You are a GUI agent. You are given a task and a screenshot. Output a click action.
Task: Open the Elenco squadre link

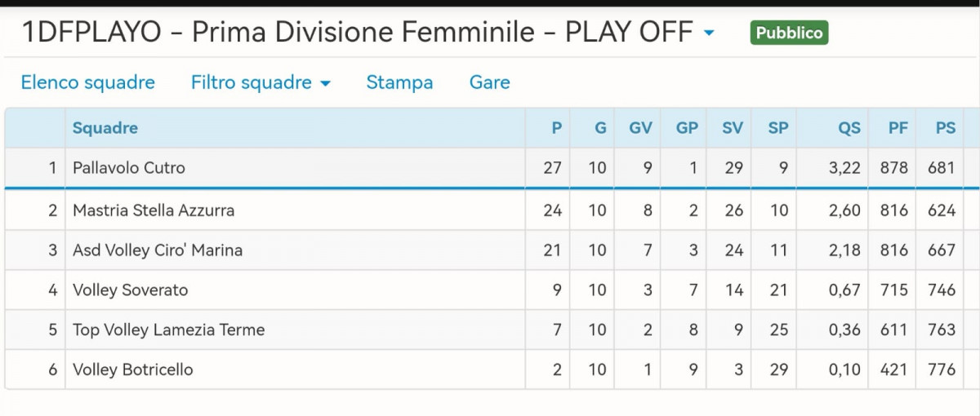point(87,82)
